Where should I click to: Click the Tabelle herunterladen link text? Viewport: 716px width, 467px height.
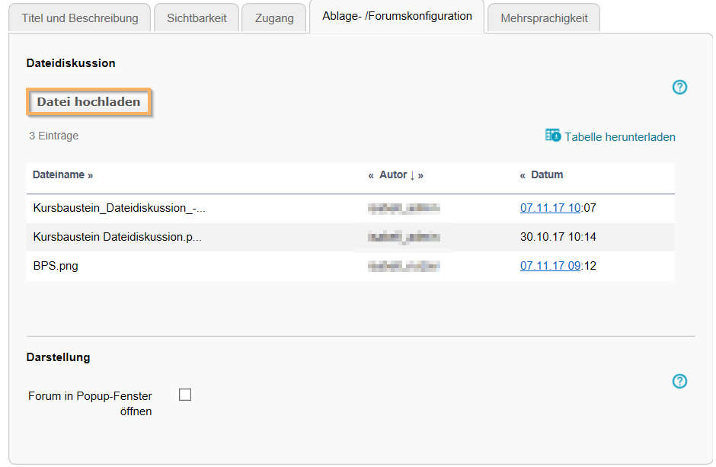[x=620, y=137]
